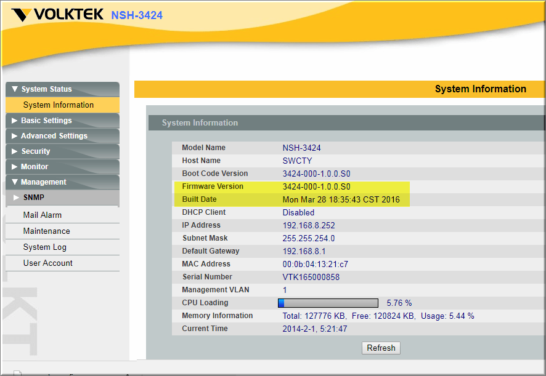Viewport: 546px width, 376px height.
Task: Select the CPU percentage 5.76 %
Action: tap(399, 303)
